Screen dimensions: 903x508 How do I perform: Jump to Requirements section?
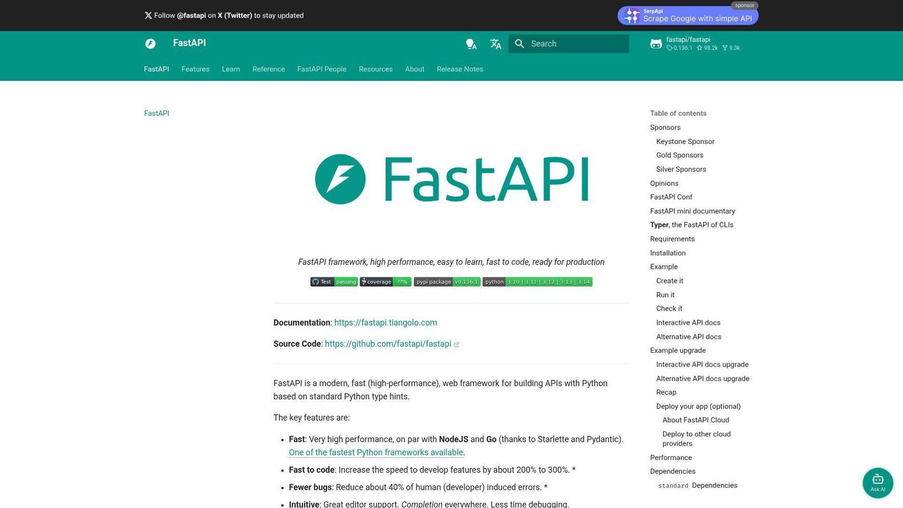[x=672, y=239]
